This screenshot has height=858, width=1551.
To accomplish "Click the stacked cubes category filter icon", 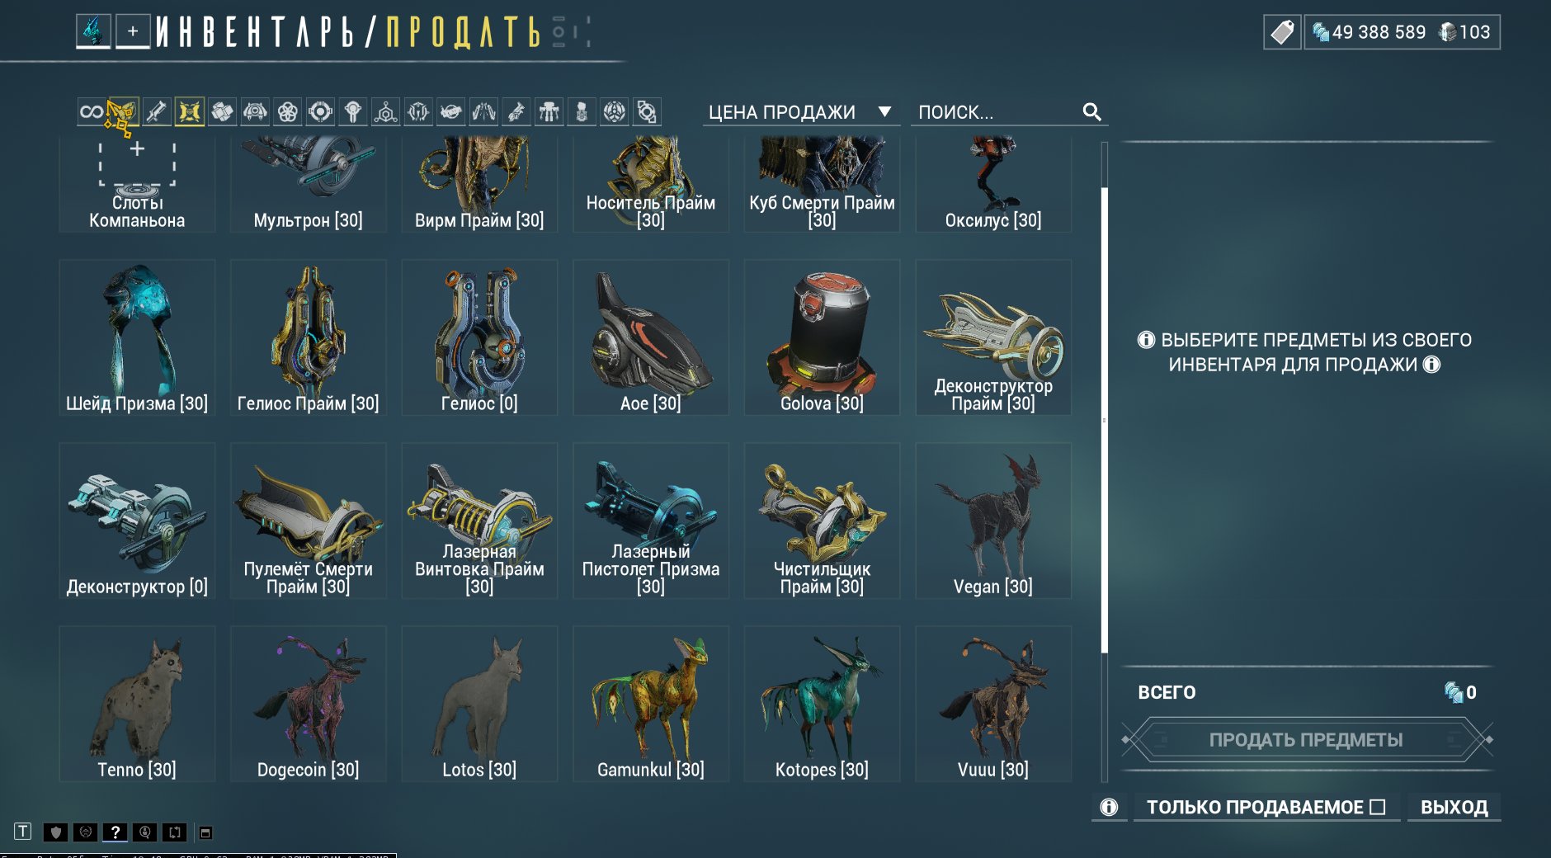I will [x=222, y=111].
